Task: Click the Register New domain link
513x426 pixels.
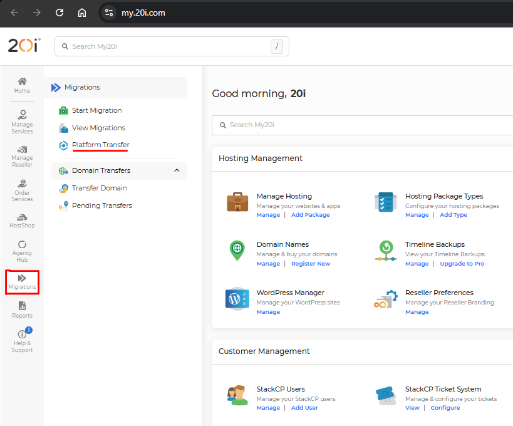Action: (310, 264)
